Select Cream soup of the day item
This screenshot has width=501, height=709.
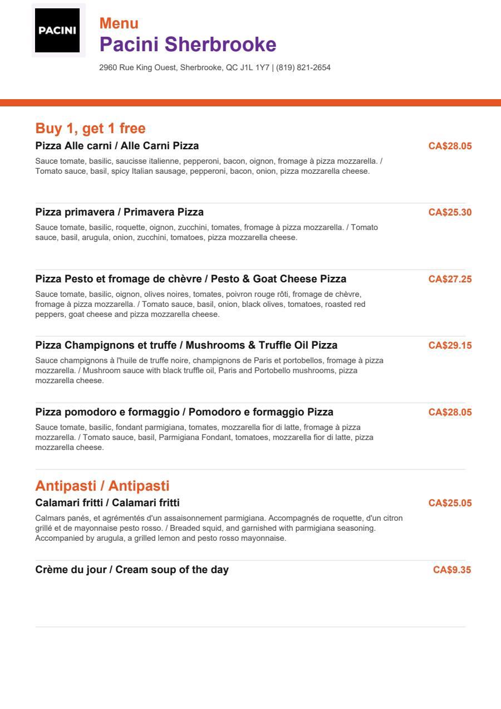click(132, 570)
